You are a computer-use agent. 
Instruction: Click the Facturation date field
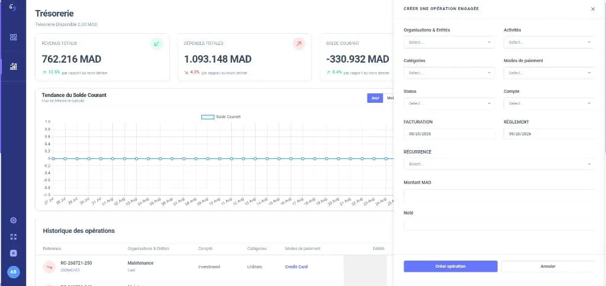449,134
